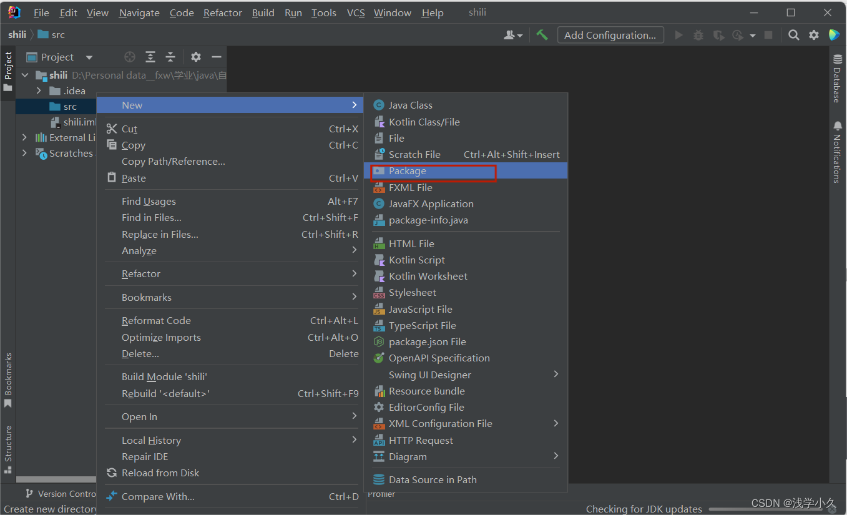Select HTTP Request option
The height and width of the screenshot is (515, 847).
pos(465,440)
